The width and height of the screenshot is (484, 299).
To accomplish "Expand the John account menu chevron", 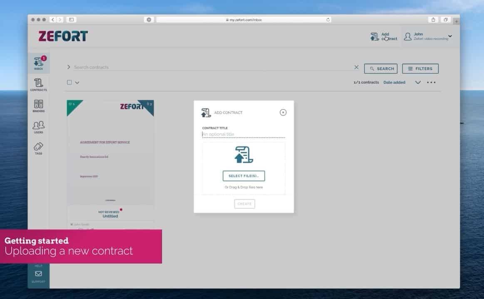I will point(450,36).
